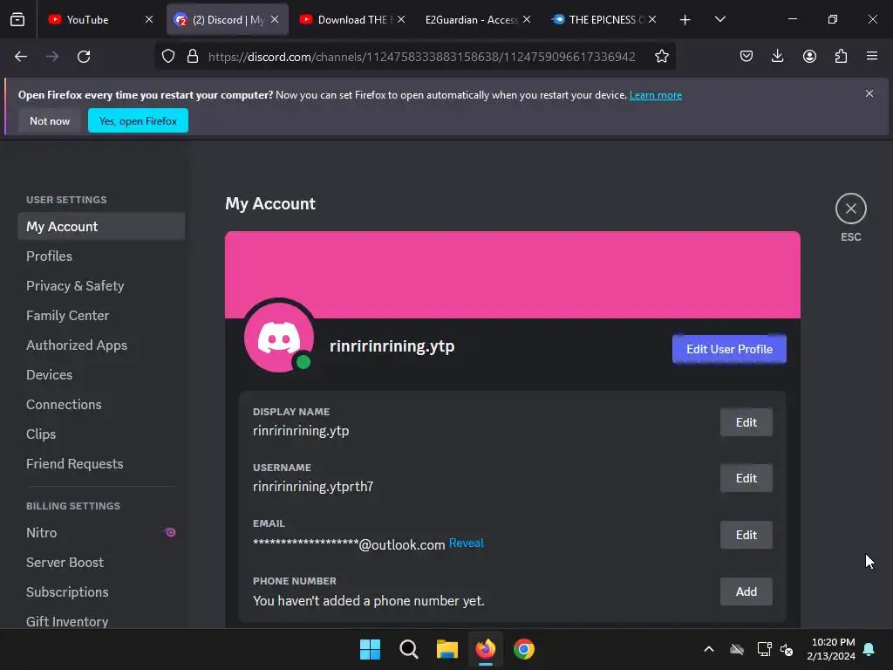Open Authorized Apps settings

pos(101,345)
